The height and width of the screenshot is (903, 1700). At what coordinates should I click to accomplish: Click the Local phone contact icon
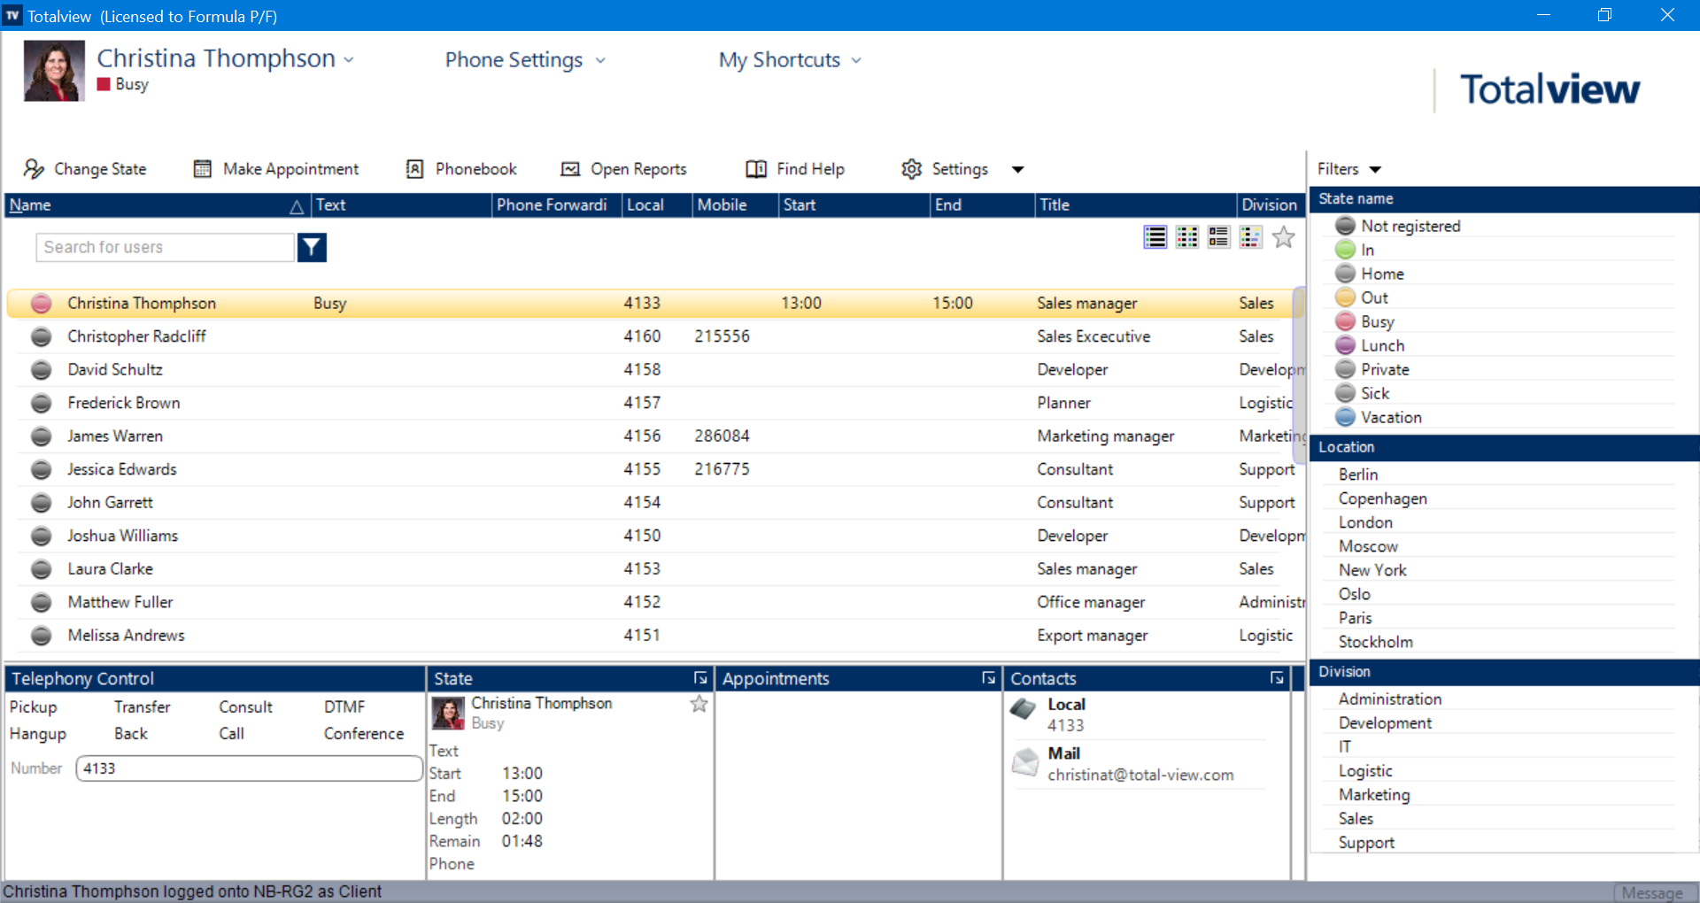pos(1024,709)
